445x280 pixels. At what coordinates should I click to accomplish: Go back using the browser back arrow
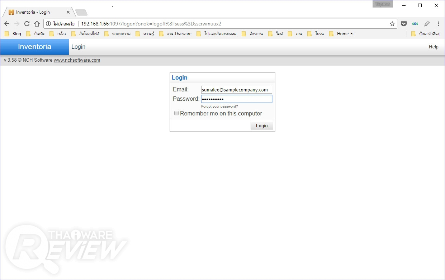7,24
